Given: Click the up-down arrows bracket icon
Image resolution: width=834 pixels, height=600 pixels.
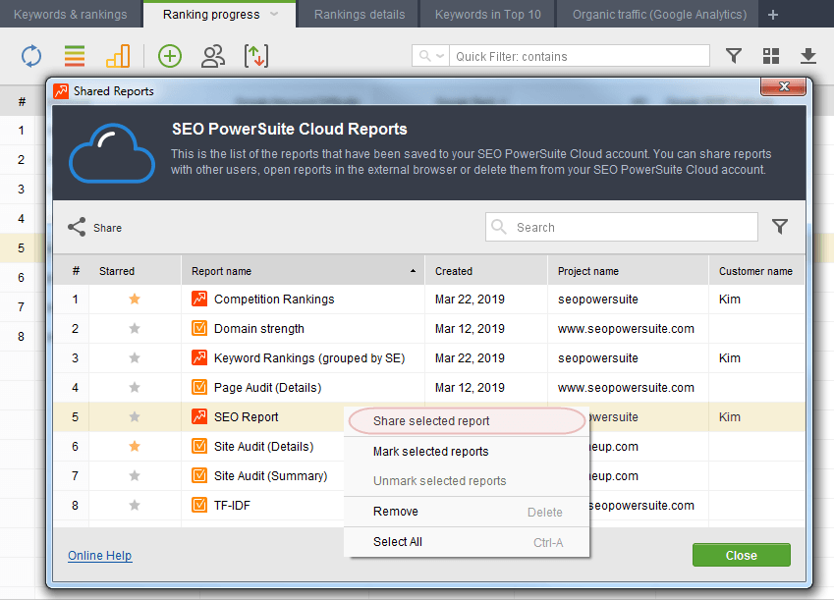Looking at the screenshot, I should click(256, 56).
